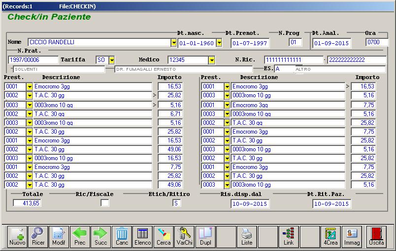The image size is (396, 251).
Task: Open Liste printer icon
Action: pos(247,237)
